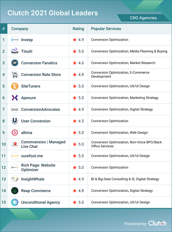Click the Rich Page: Website Optimizer name
The image size is (172, 232).
[38, 167]
